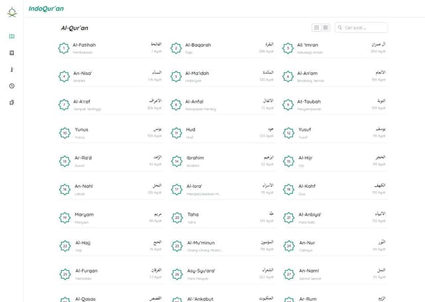Open surah Asy-Syu'ara'

coord(223,274)
